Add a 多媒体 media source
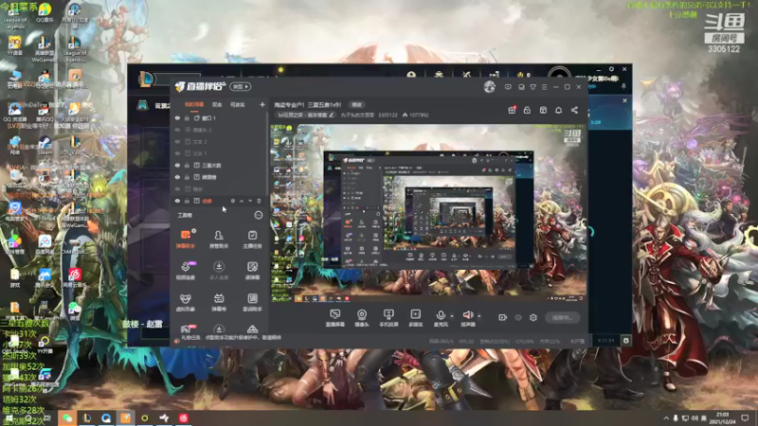The image size is (758, 426). [x=415, y=318]
